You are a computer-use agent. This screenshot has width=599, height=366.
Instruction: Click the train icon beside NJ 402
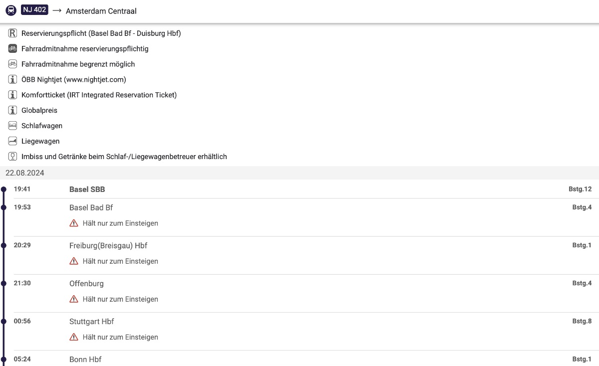point(11,11)
